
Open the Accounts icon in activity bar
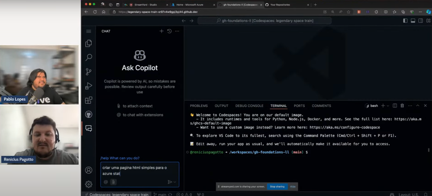coord(88,170)
